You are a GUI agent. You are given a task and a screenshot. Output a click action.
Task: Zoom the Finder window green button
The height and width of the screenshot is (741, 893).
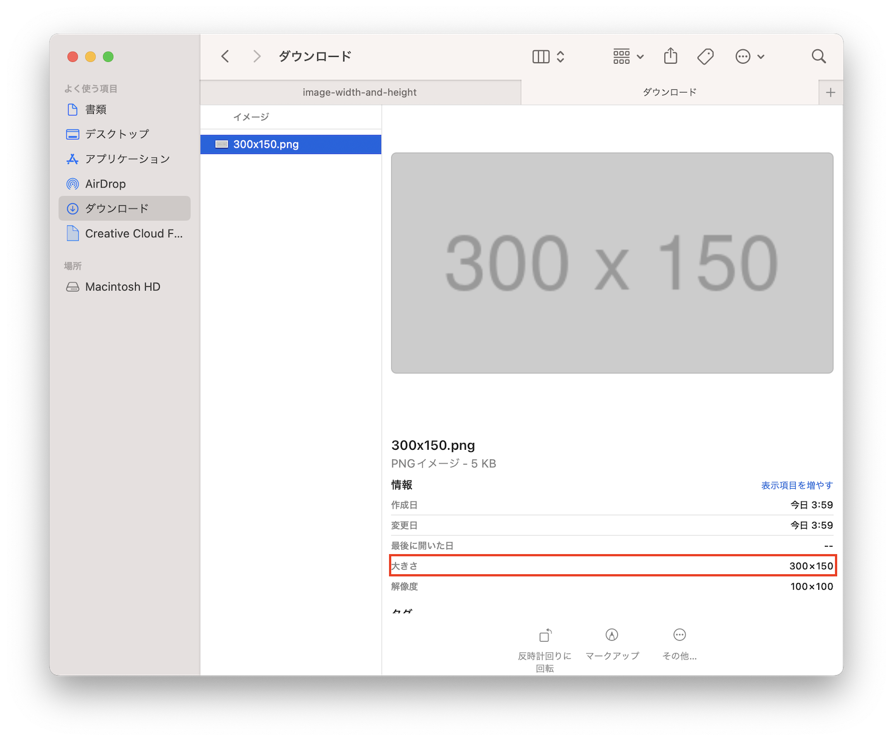(108, 56)
